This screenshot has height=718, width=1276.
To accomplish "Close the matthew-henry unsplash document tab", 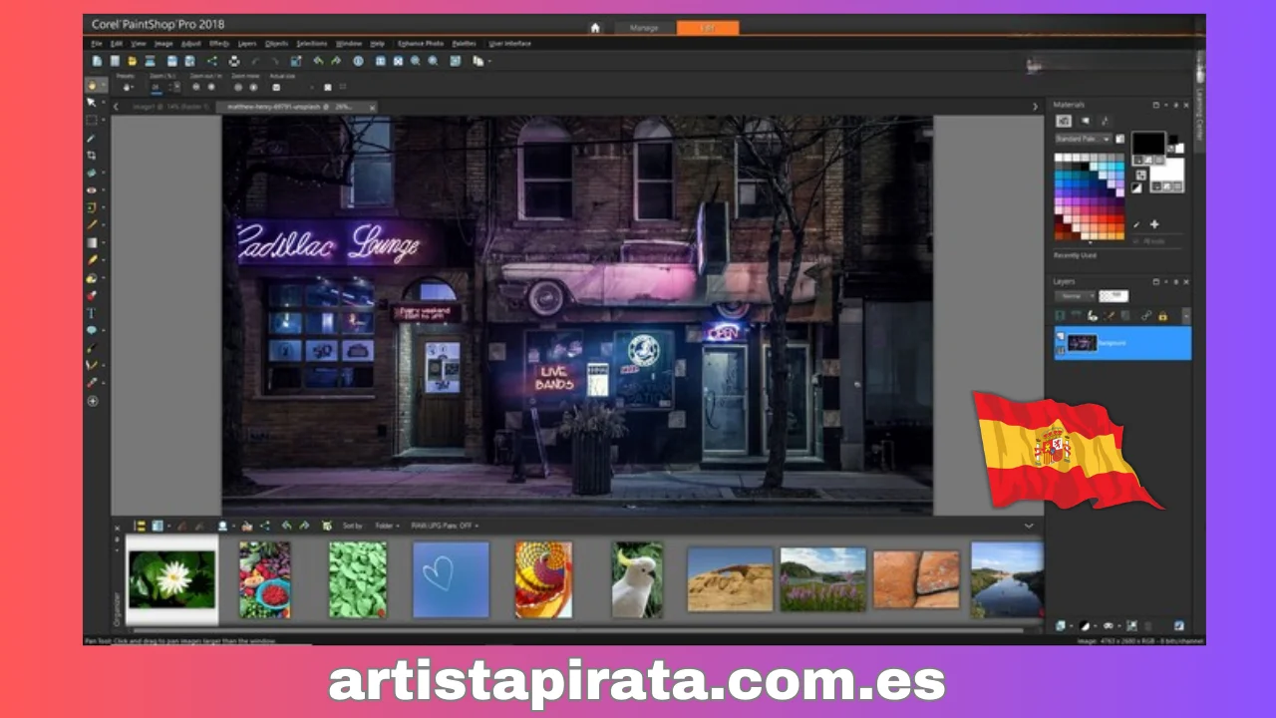I will pos(372,107).
